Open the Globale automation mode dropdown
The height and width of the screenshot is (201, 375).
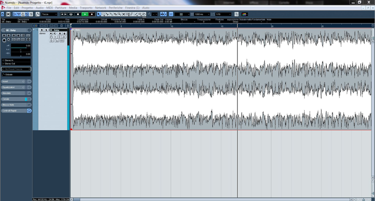pos(16,74)
